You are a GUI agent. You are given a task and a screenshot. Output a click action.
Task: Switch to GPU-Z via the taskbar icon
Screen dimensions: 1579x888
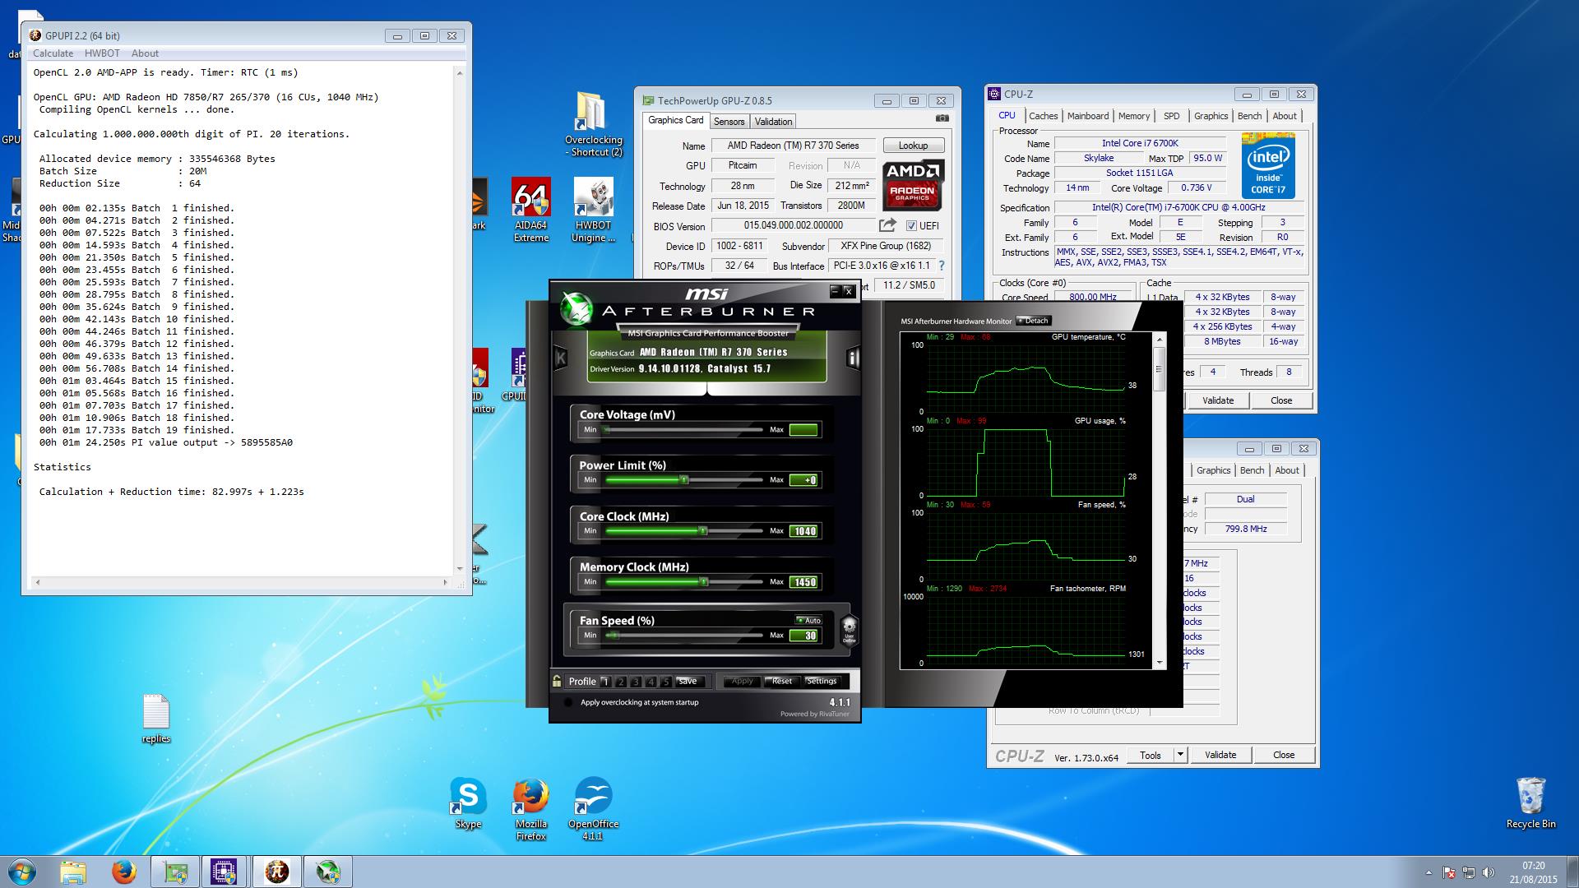[x=175, y=872]
